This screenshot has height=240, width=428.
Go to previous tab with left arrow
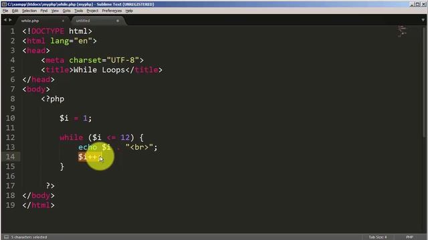coord(5,20)
